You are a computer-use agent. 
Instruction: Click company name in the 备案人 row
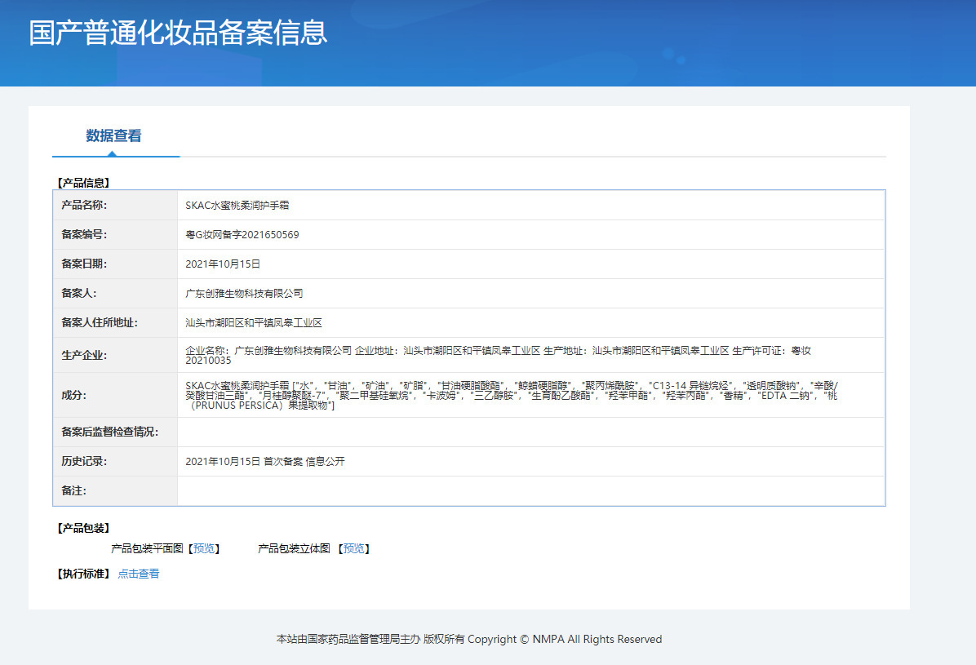coord(244,293)
